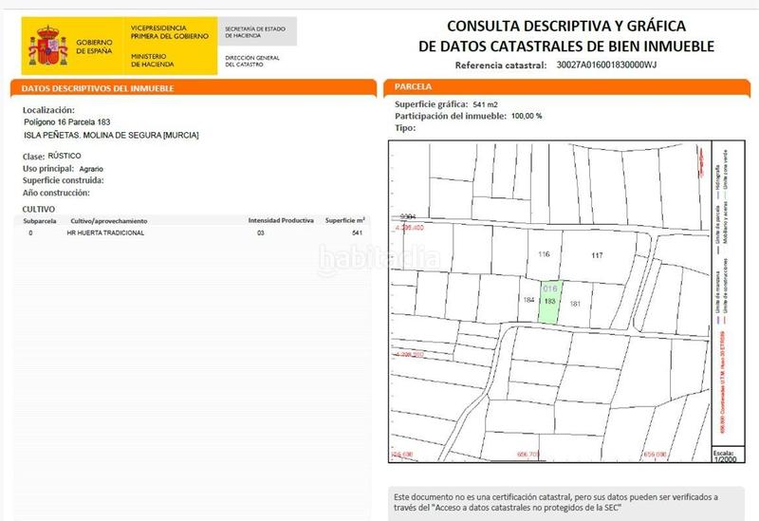Screen dimensions: 759x521
Task: Select parcel 181 on the map
Action: pyautogui.click(x=575, y=304)
